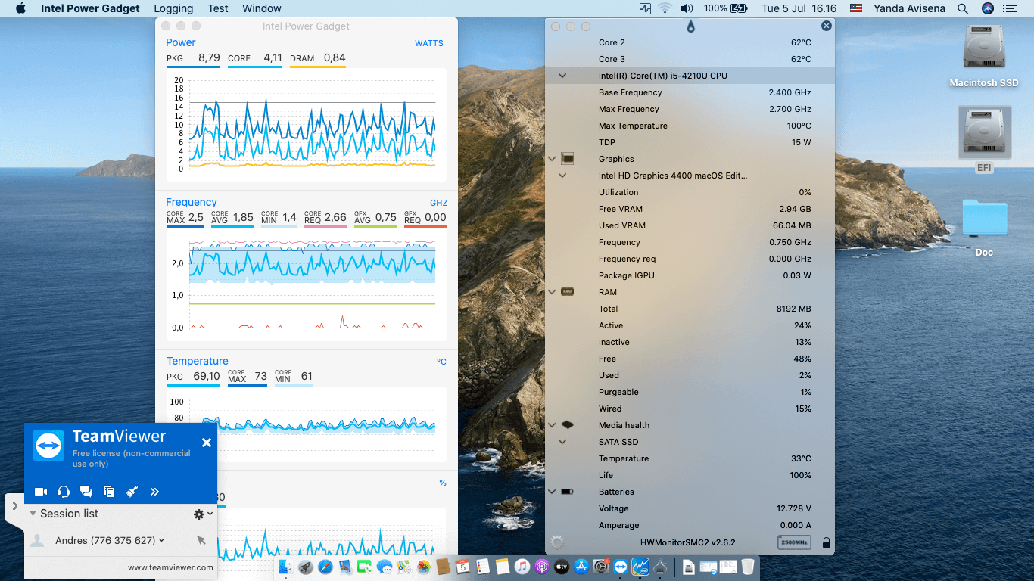Show more TeamViewer tools double-arrow

pyautogui.click(x=154, y=492)
